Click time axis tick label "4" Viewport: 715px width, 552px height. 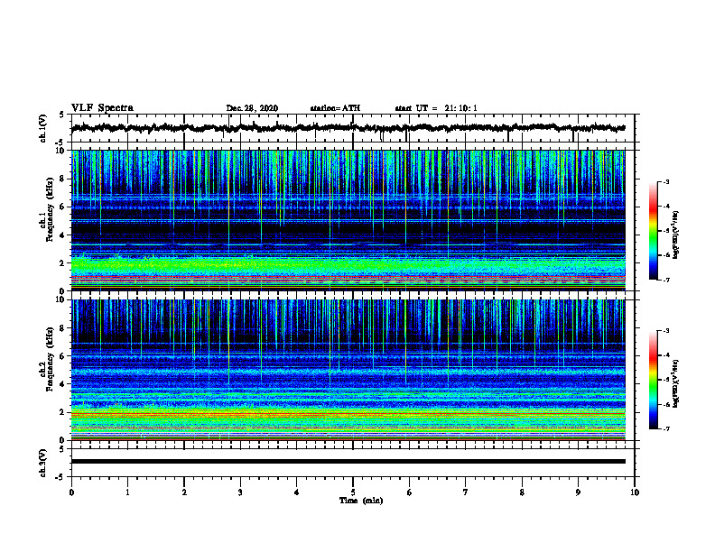(x=297, y=492)
